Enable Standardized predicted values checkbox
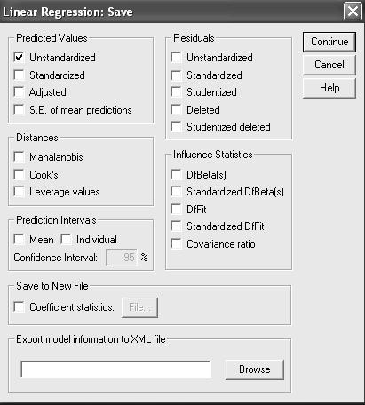This screenshot has height=405, width=365. [19, 75]
